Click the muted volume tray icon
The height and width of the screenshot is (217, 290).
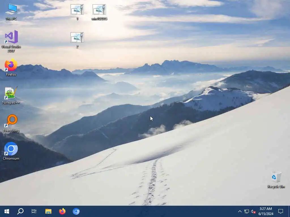pyautogui.click(x=253, y=211)
